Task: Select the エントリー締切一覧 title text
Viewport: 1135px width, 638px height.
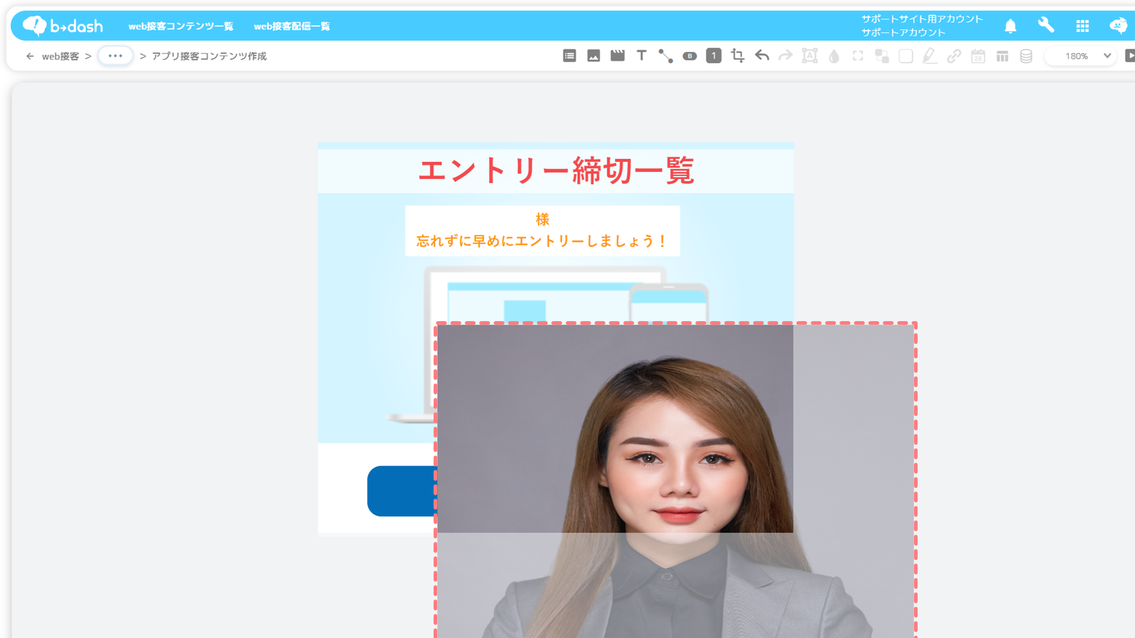Action: pos(556,170)
